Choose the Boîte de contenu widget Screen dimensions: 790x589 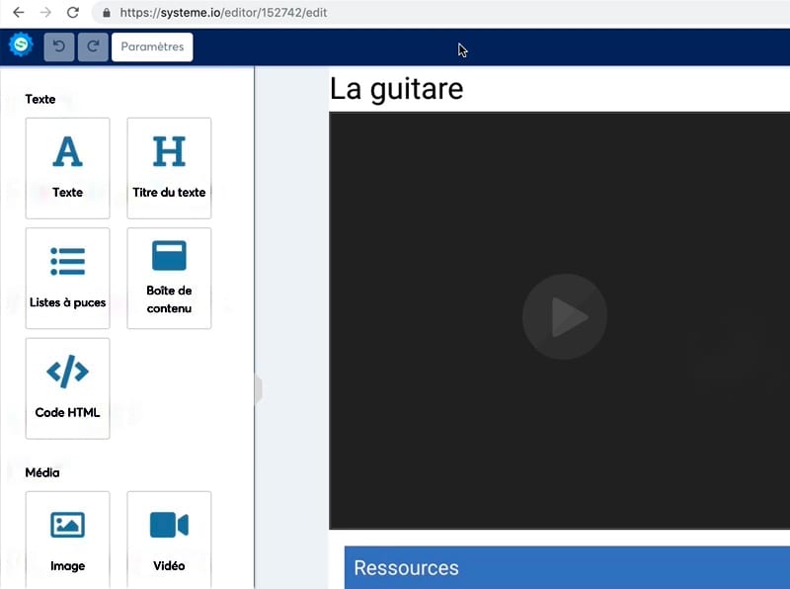click(169, 278)
